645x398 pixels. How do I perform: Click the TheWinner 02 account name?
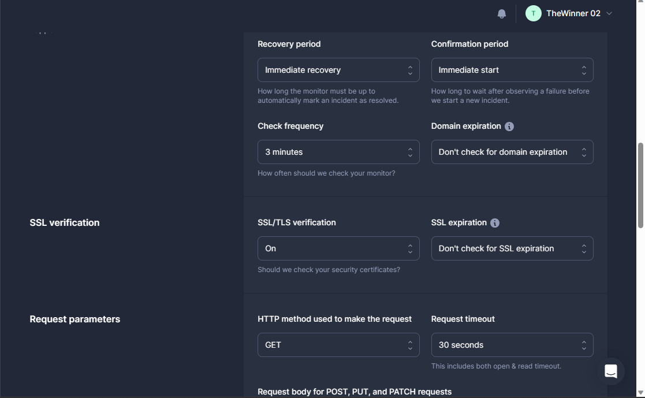click(x=573, y=14)
